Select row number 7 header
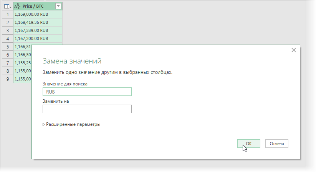The height and width of the screenshot is (172, 316). 8,63
